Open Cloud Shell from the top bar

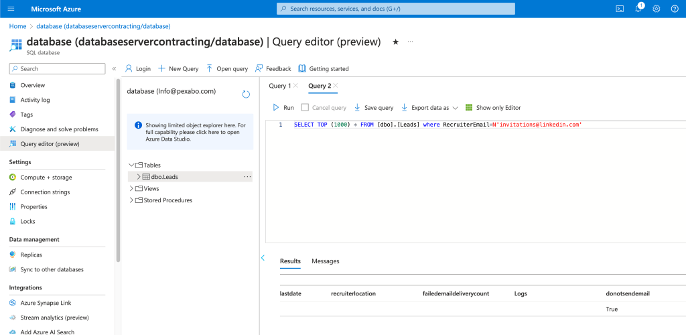620,9
